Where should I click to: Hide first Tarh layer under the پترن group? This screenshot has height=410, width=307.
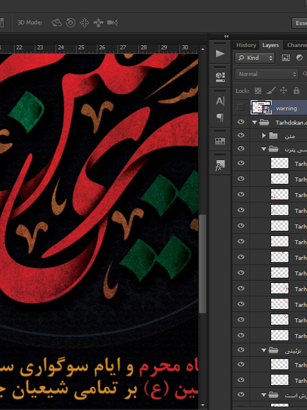(x=241, y=163)
